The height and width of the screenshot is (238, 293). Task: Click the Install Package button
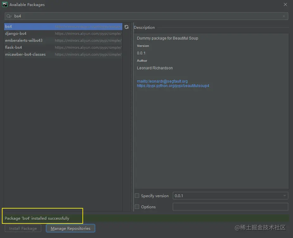click(23, 228)
